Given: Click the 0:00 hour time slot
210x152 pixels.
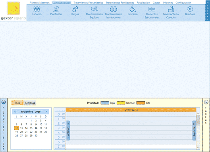Looking at the screenshot, I should pos(131,114).
